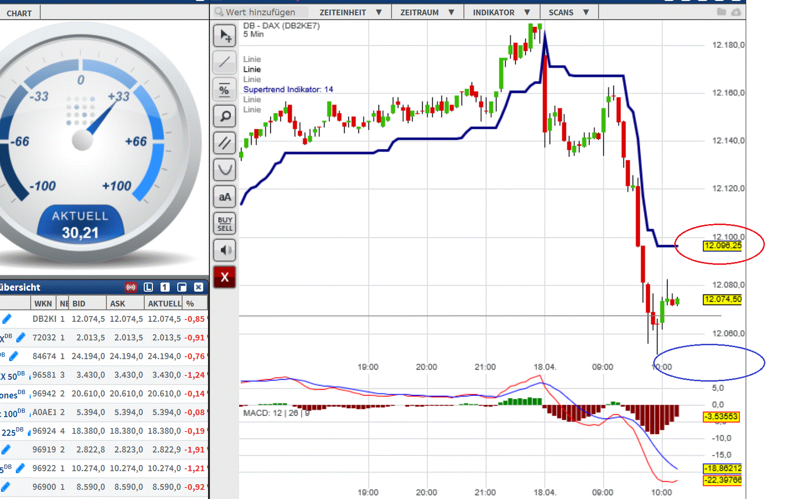Select the line drawing tool
This screenshot has width=785, height=499.
(x=224, y=62)
